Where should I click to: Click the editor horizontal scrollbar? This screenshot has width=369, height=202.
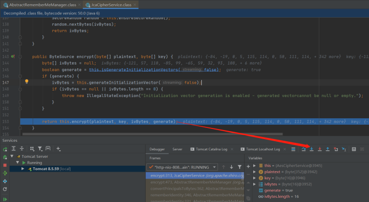[153, 134]
